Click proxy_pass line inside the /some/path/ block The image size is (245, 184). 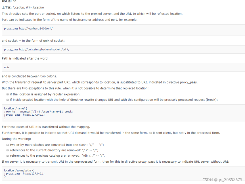(x=25, y=173)
